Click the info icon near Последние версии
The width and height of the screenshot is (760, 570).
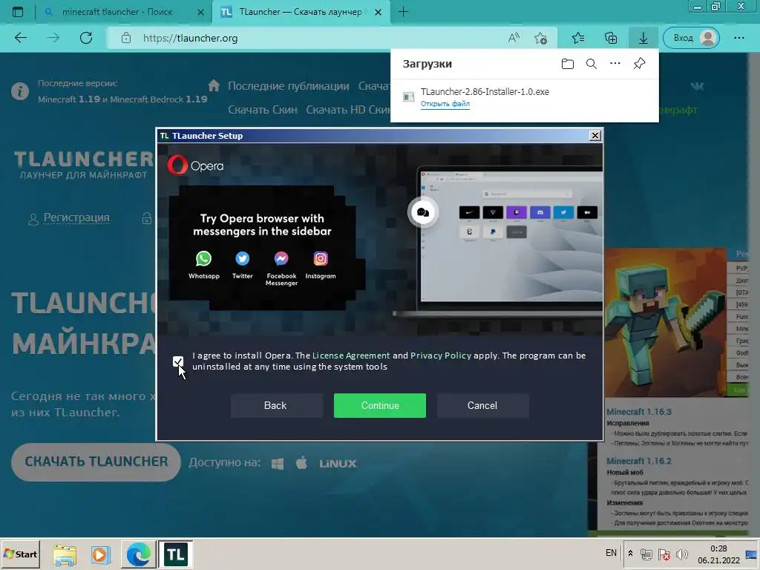coord(20,91)
